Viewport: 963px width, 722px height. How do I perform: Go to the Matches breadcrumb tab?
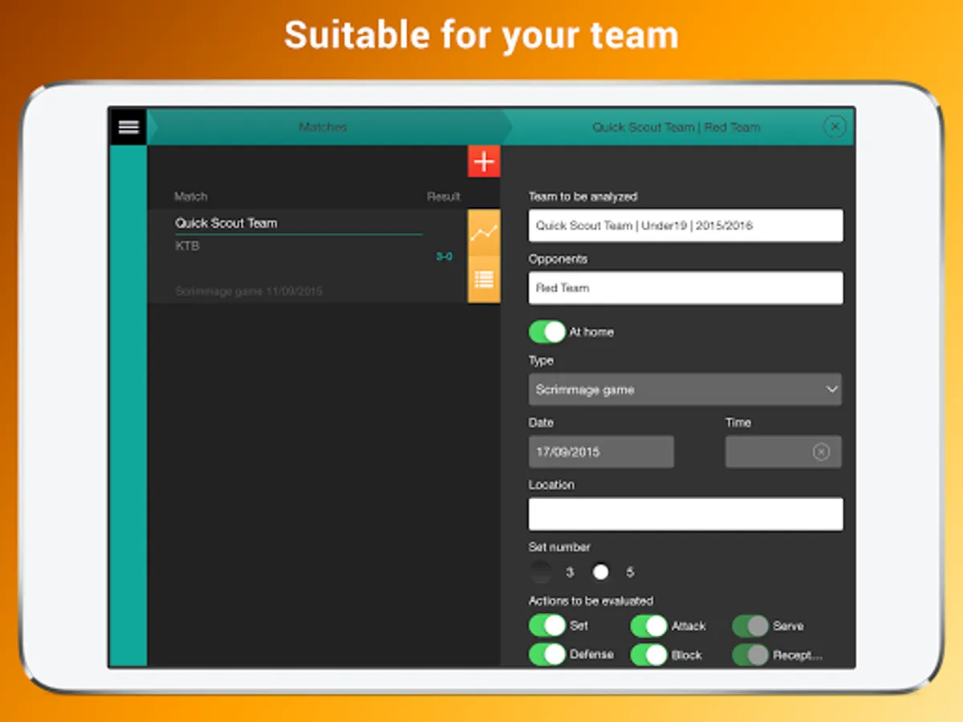[323, 127]
